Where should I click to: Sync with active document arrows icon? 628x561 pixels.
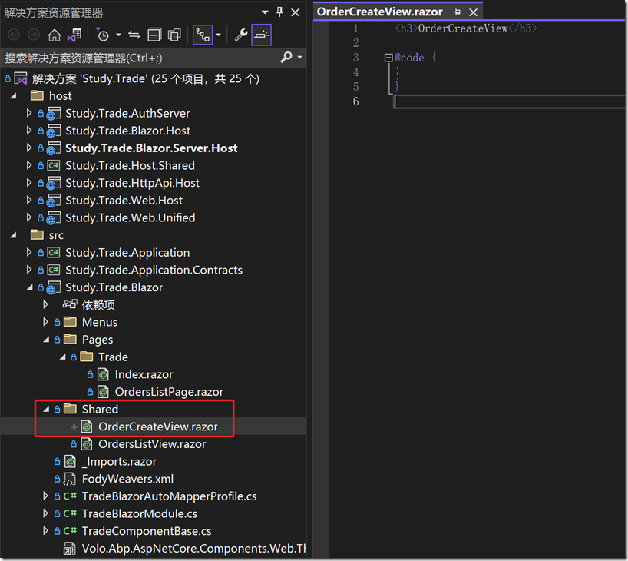pyautogui.click(x=134, y=35)
